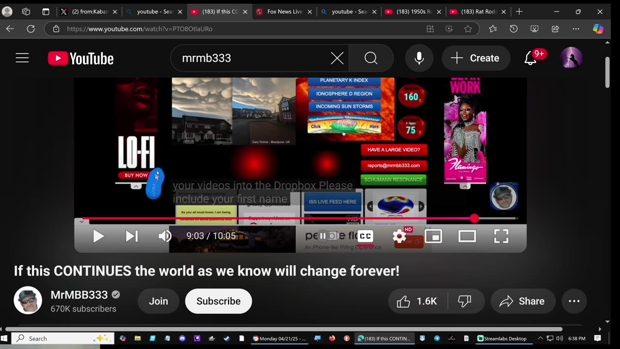
Task: Switch to the Rat Rods tab
Action: pyautogui.click(x=479, y=12)
